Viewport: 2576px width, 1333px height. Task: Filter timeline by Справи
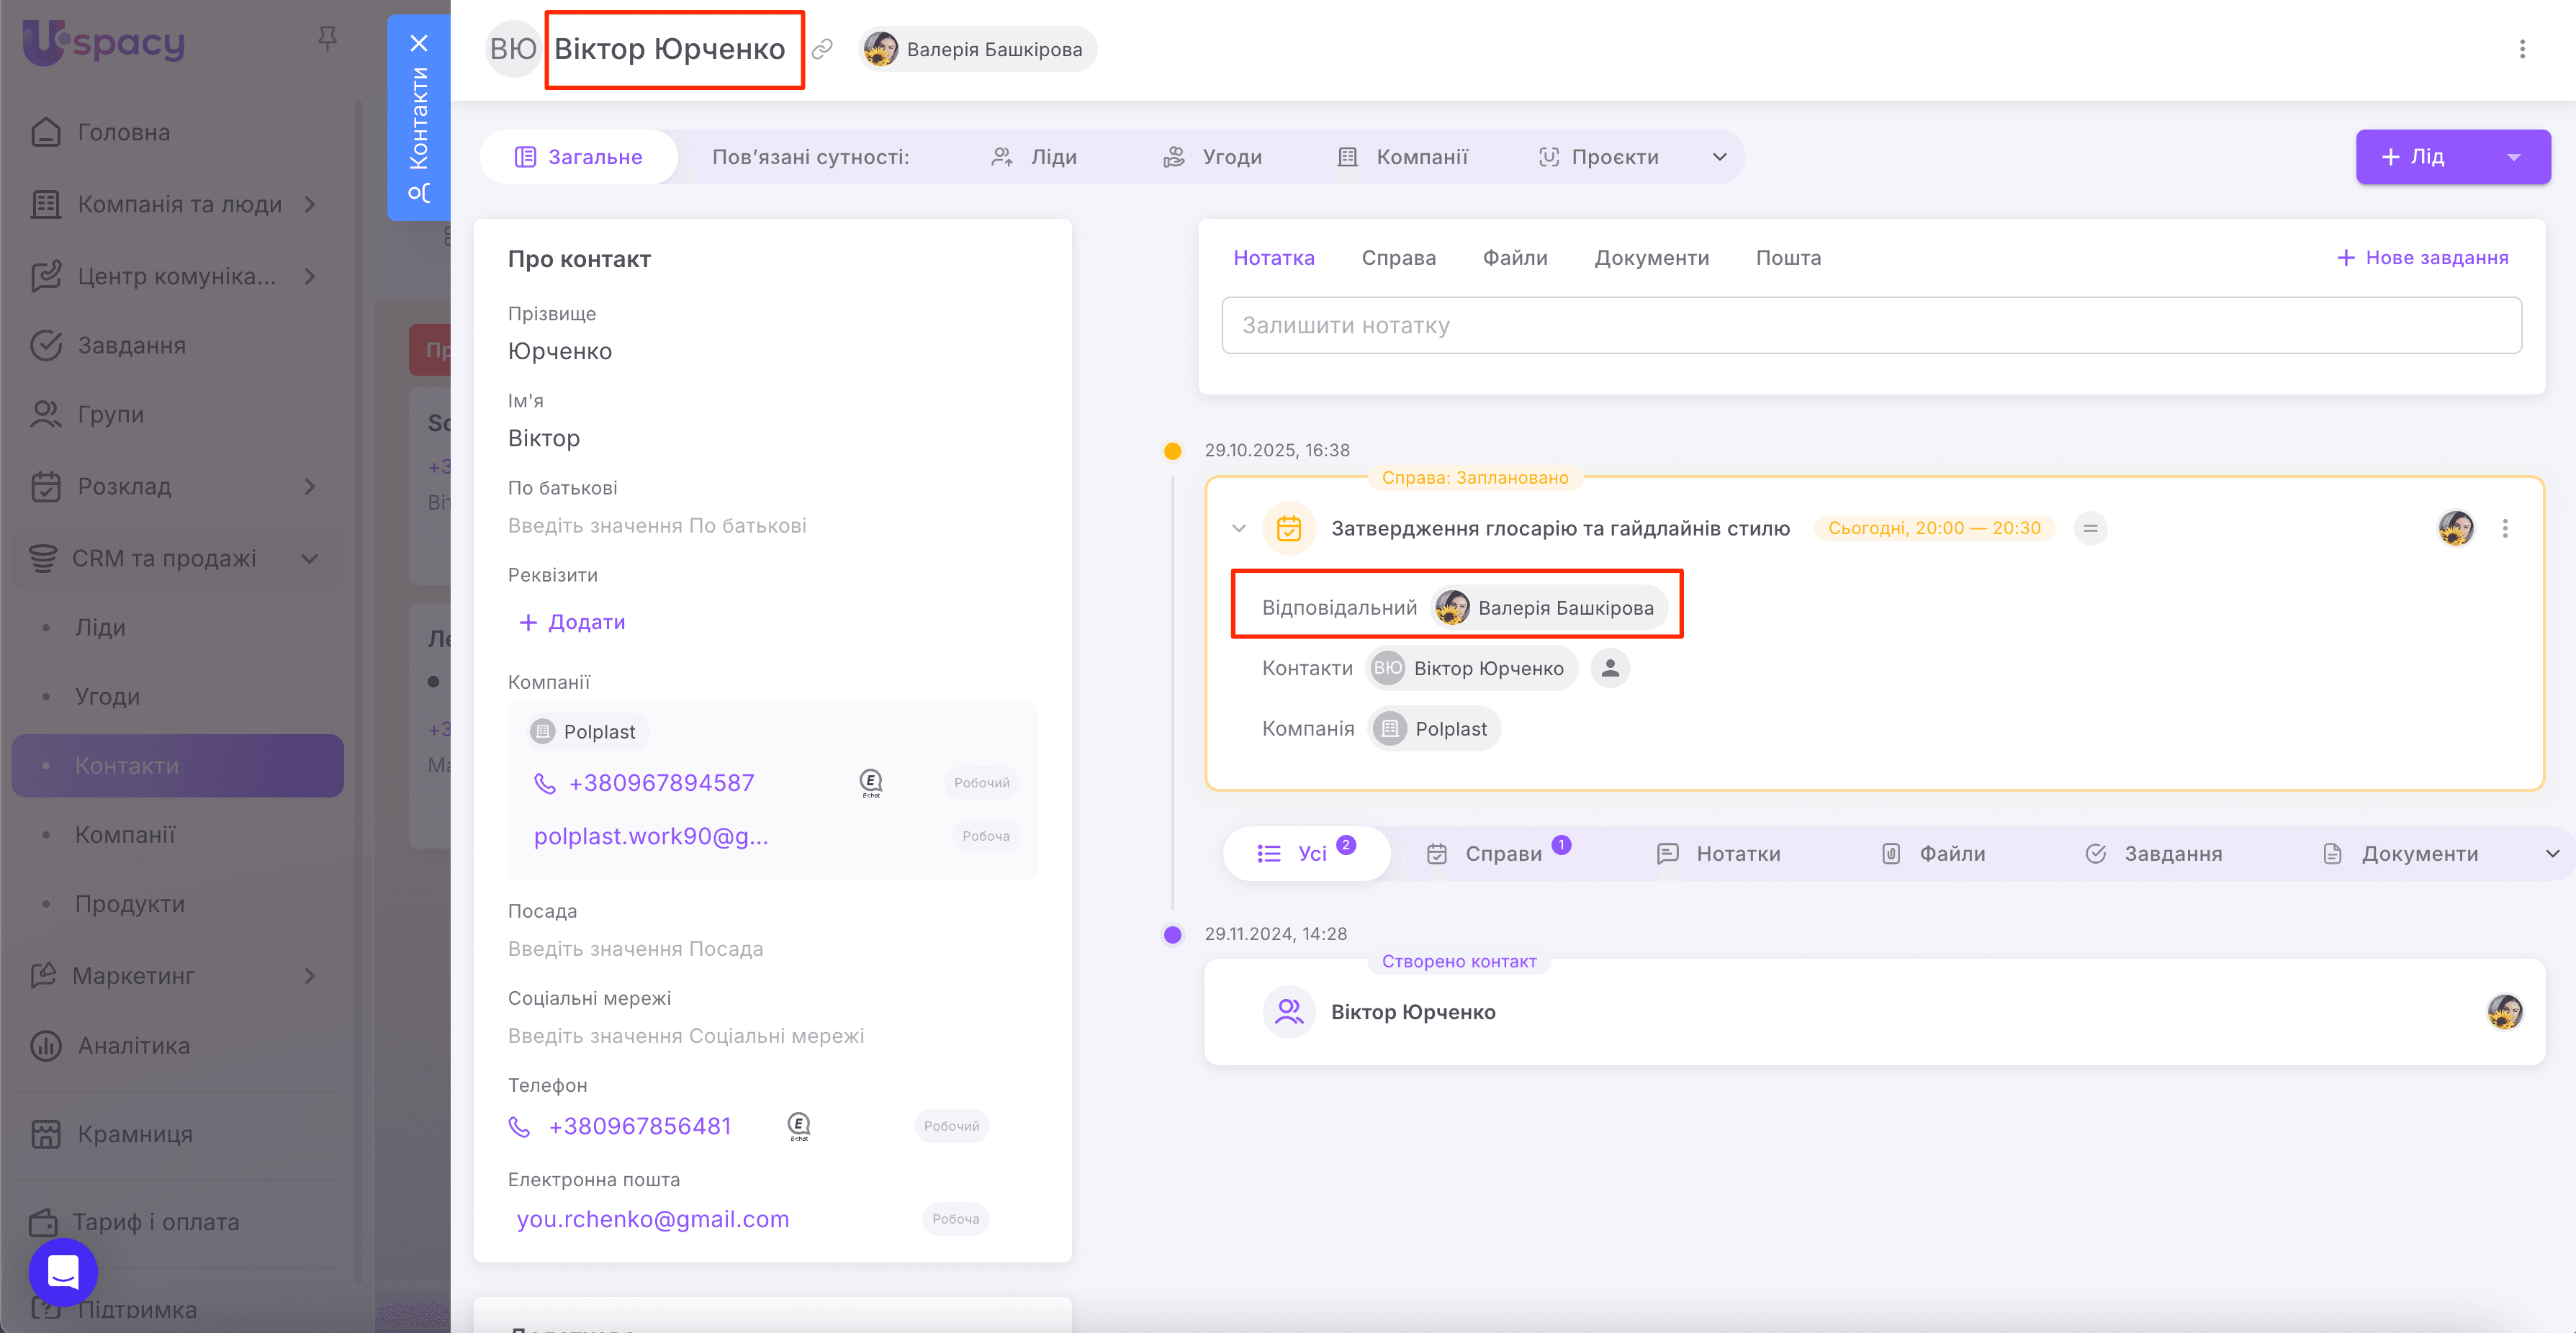click(x=1498, y=853)
